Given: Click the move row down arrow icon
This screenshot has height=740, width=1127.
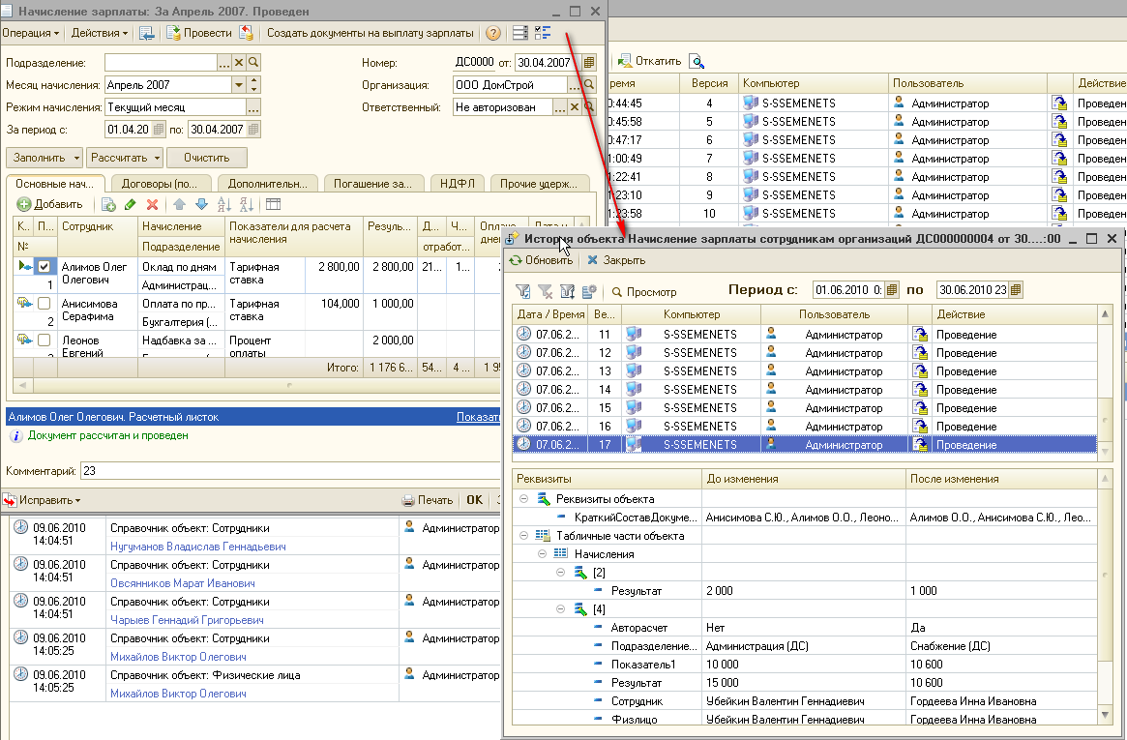Looking at the screenshot, I should 201,204.
